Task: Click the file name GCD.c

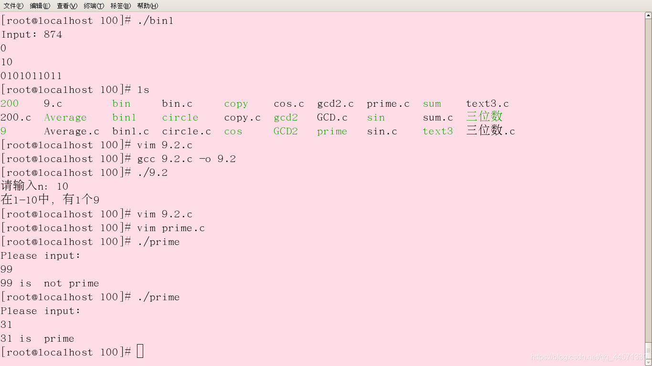Action: click(x=332, y=118)
